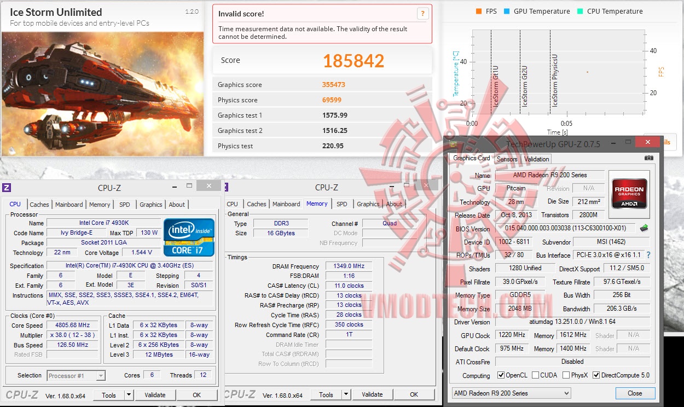Switch to the Sensors tab in GPU-Z
684x407 pixels.
pyautogui.click(x=507, y=159)
